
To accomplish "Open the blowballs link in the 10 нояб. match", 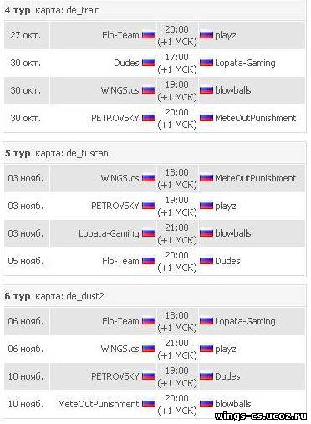I will coord(233,404).
